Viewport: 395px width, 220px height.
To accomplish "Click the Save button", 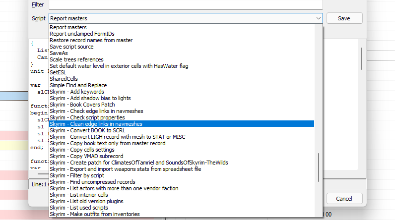I will [344, 18].
